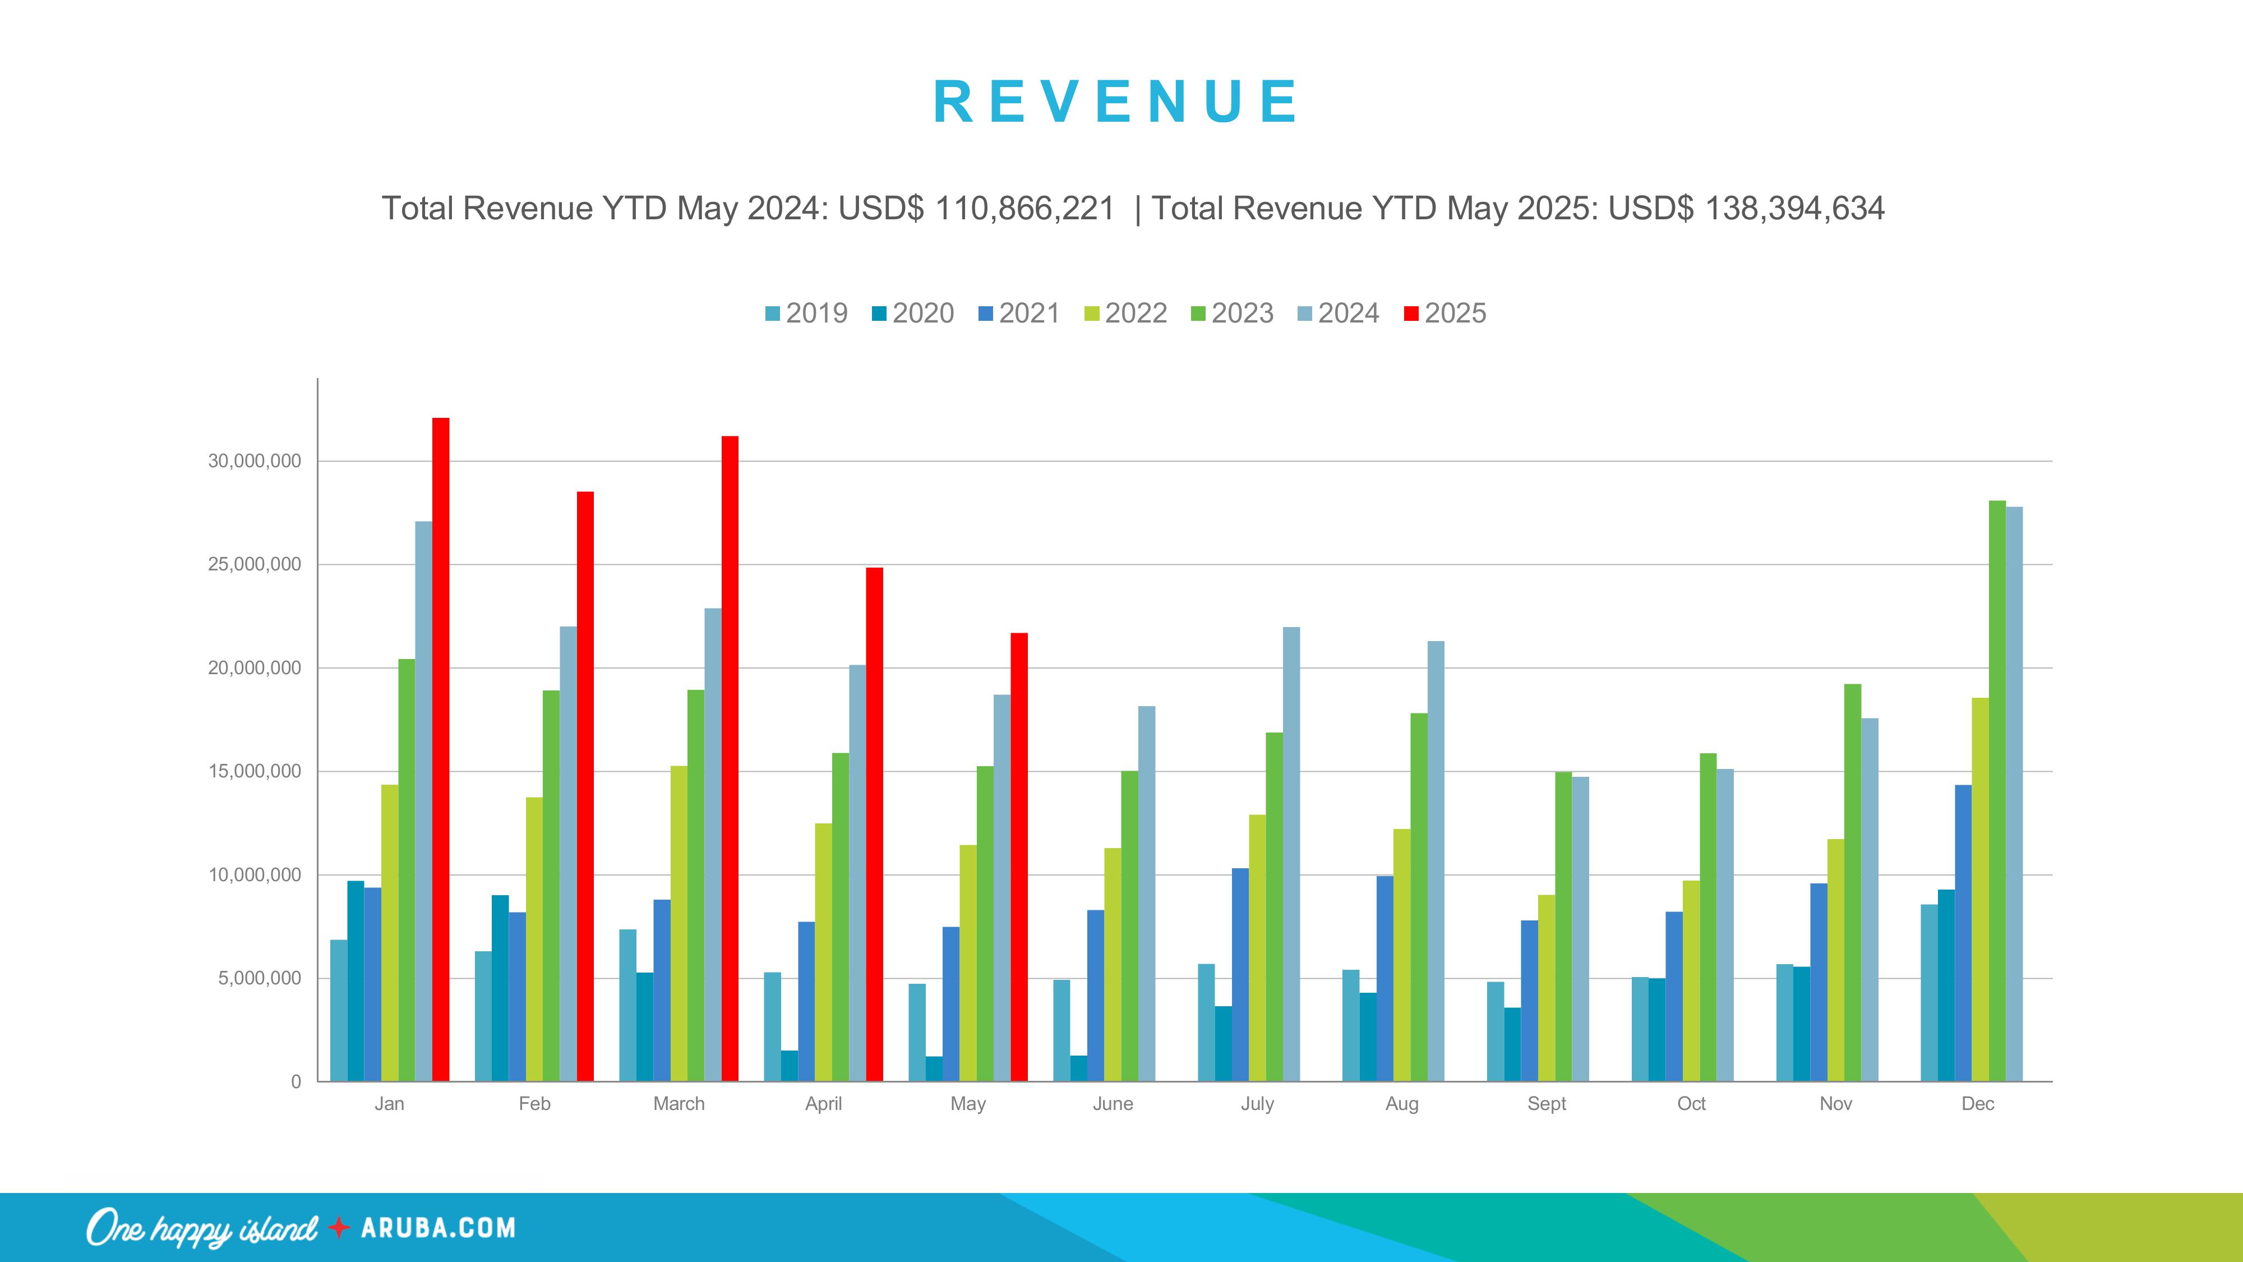Click the 2021 December bar
This screenshot has width=2243, height=1262.
coord(1963,933)
